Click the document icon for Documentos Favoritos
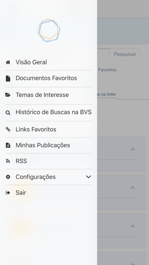This screenshot has width=149, height=265. click(8, 78)
